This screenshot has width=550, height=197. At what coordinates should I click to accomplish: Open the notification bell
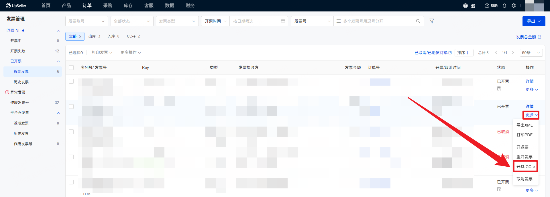(x=504, y=6)
